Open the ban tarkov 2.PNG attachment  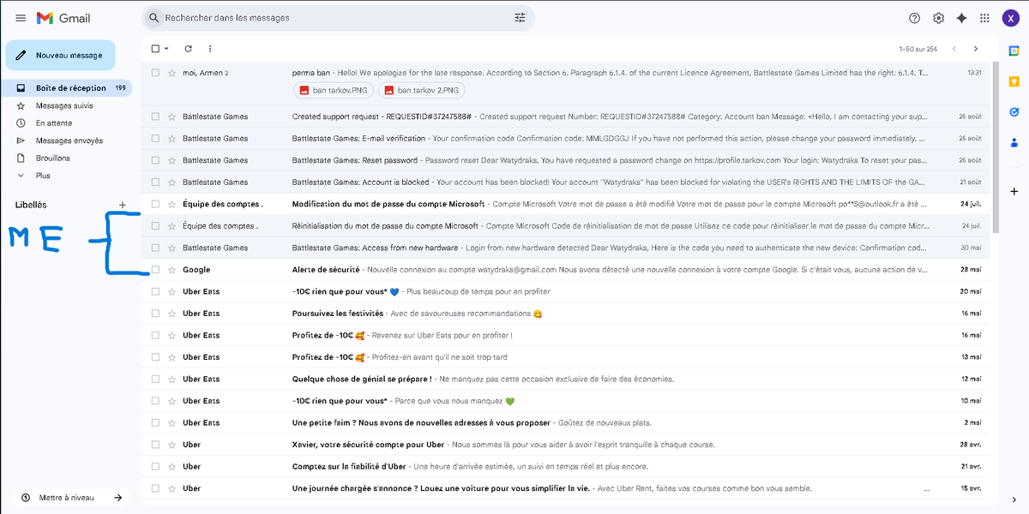click(x=422, y=90)
